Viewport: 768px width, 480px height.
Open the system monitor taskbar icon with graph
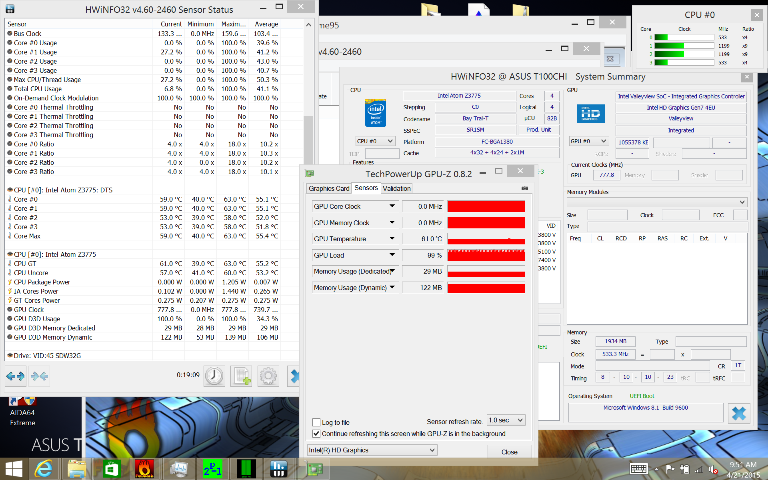(178, 469)
